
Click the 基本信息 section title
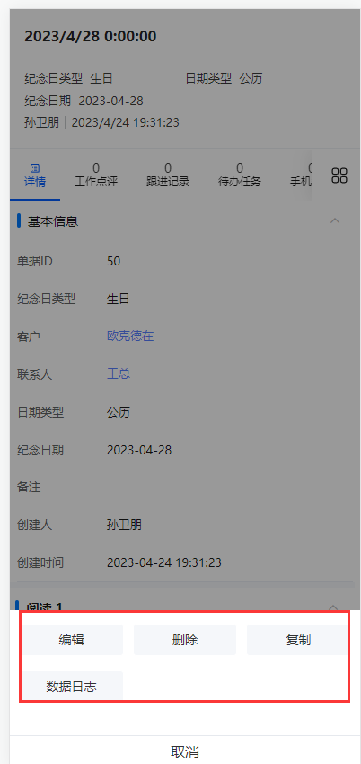53,221
